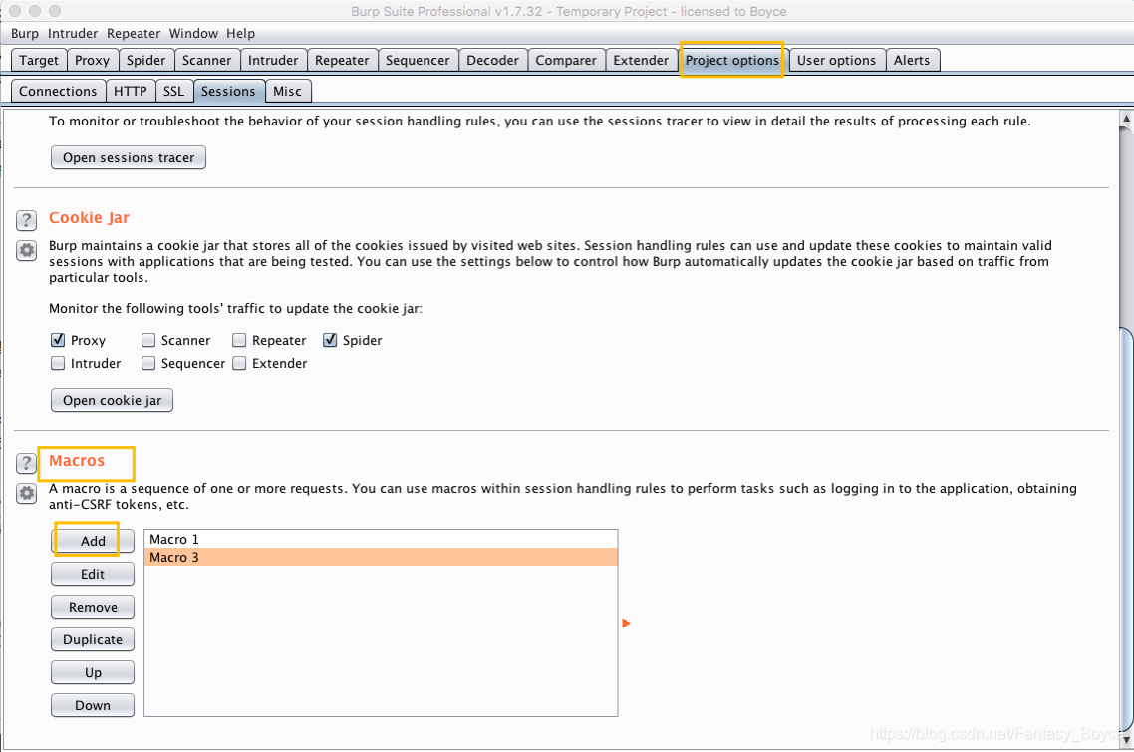The width and height of the screenshot is (1134, 752).
Task: Remove the selected macro
Action: 93,607
